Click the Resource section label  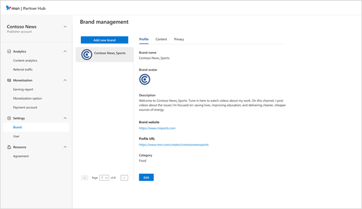[x=20, y=147]
